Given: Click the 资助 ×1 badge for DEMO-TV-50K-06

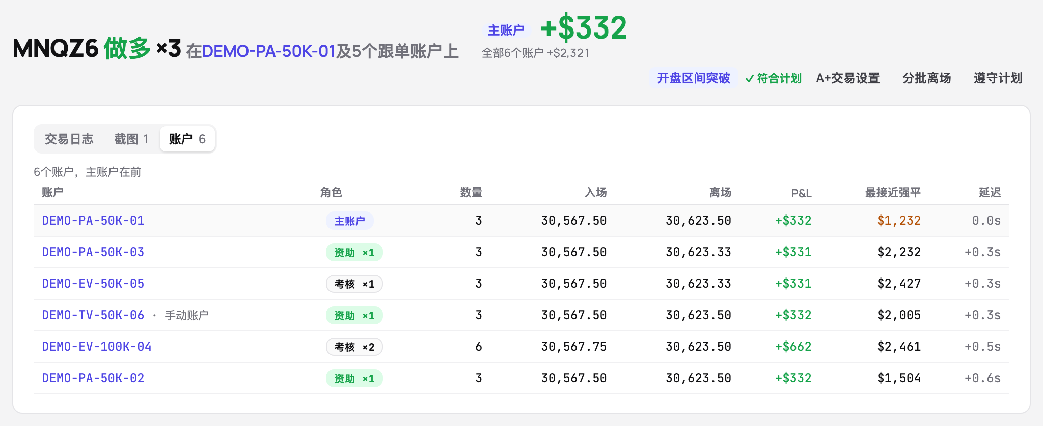Looking at the screenshot, I should click(x=354, y=316).
